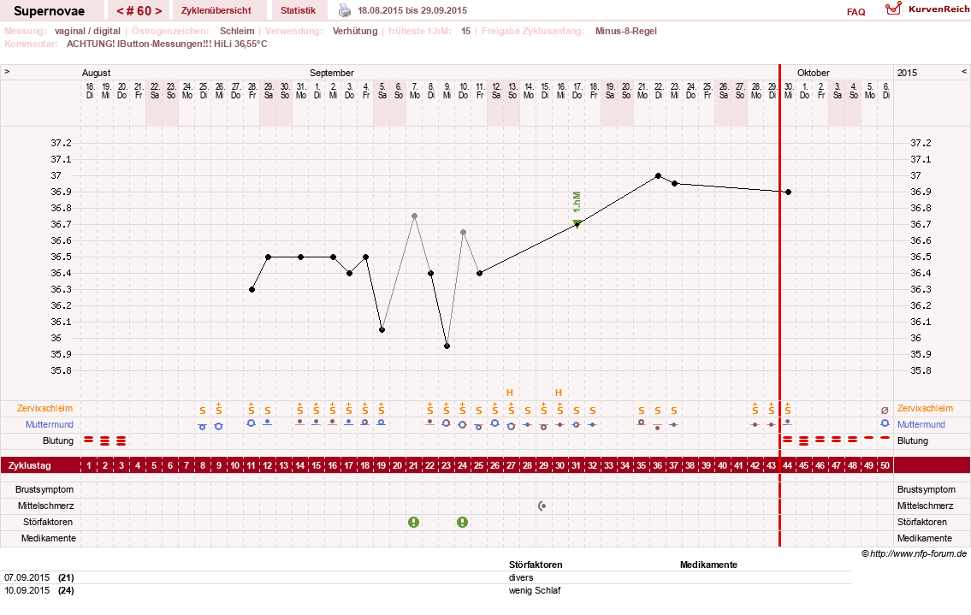Click the Zervixschleim ø symbol on cycle day 50
Screen dimensions: 971x615
[x=885, y=410]
